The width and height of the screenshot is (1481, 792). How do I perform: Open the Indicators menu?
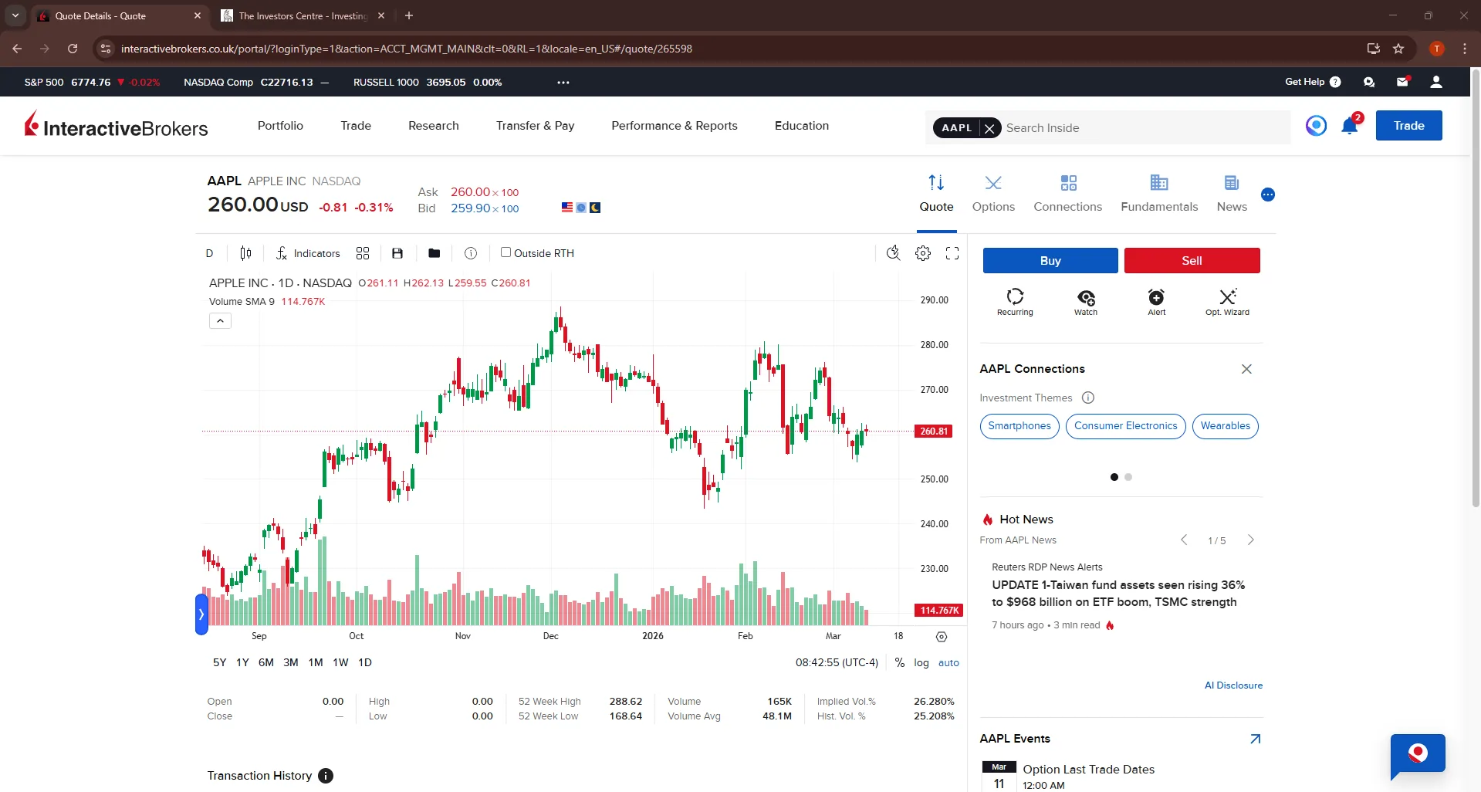click(x=308, y=253)
